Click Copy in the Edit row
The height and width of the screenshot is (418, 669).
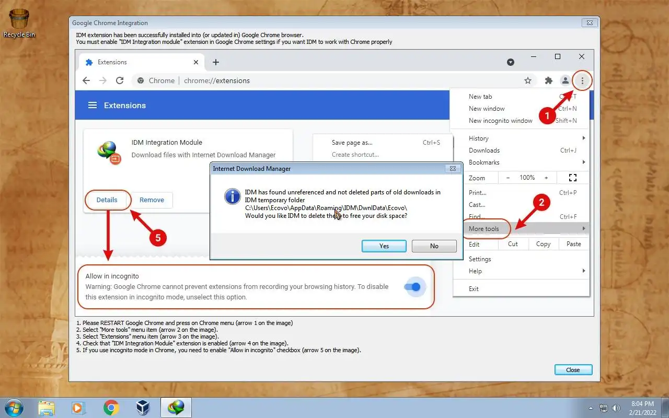point(543,244)
